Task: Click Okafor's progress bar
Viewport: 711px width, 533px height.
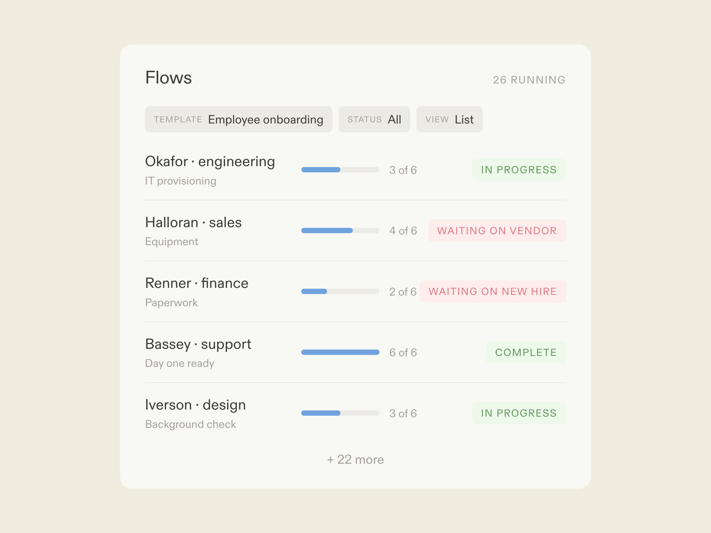Action: (340, 170)
